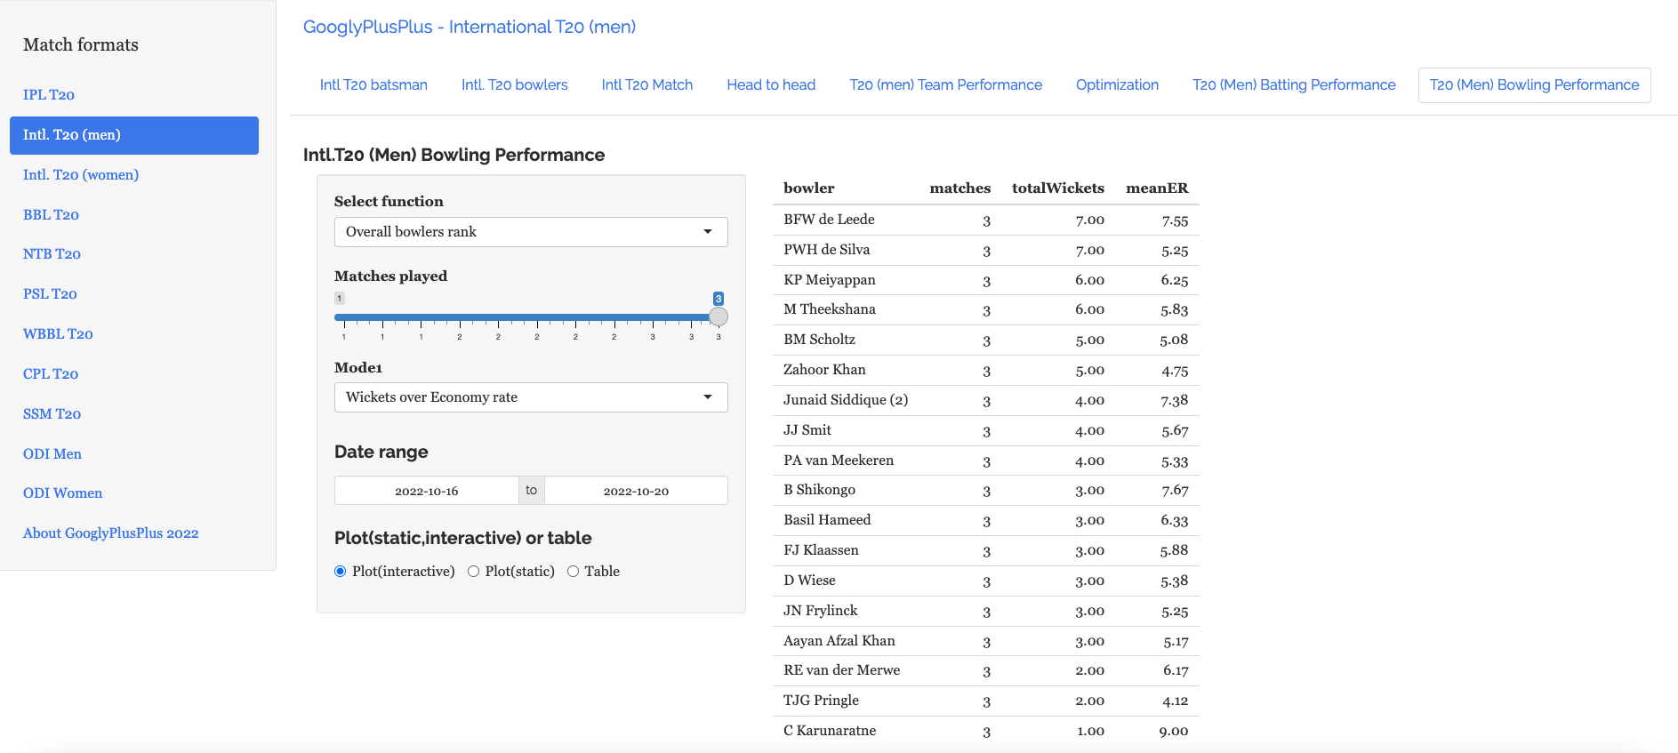Viewport: 1678px width, 753px height.
Task: Go to Head to head tab
Action: 771,85
